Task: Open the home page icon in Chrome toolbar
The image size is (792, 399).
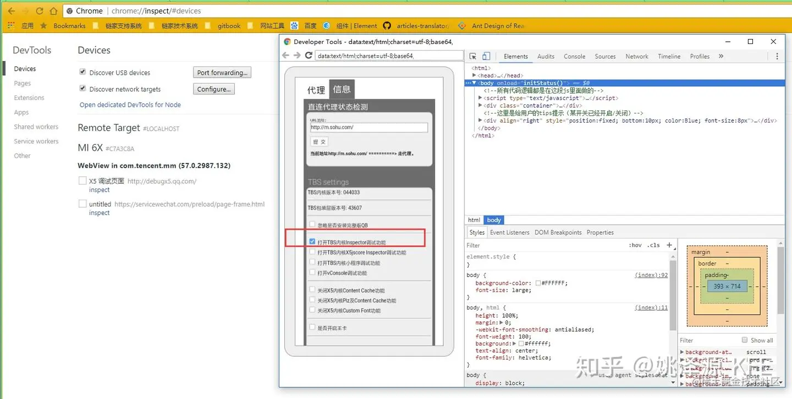Action: 53,11
